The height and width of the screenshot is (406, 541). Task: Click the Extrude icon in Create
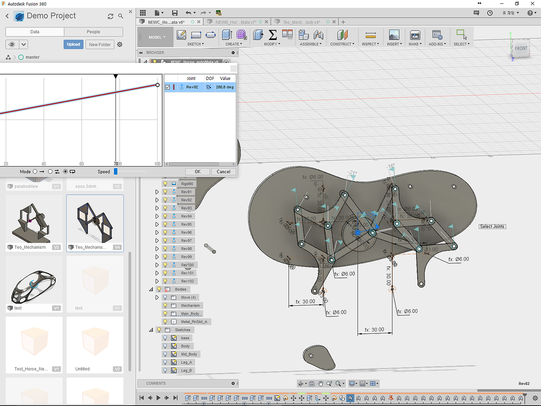click(x=227, y=35)
